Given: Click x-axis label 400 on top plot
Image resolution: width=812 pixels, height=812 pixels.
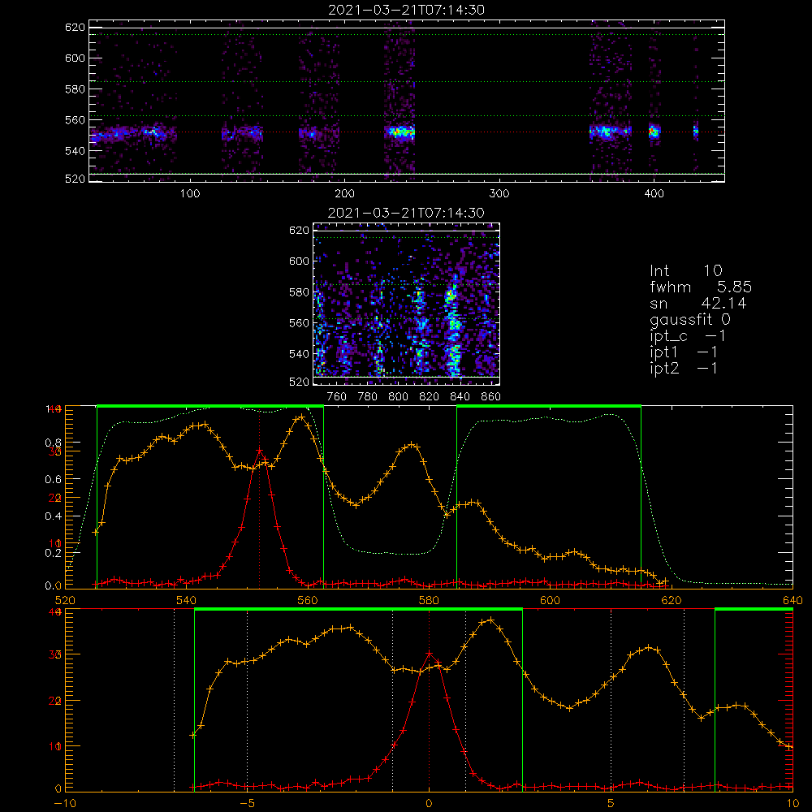Looking at the screenshot, I should 654,194.
